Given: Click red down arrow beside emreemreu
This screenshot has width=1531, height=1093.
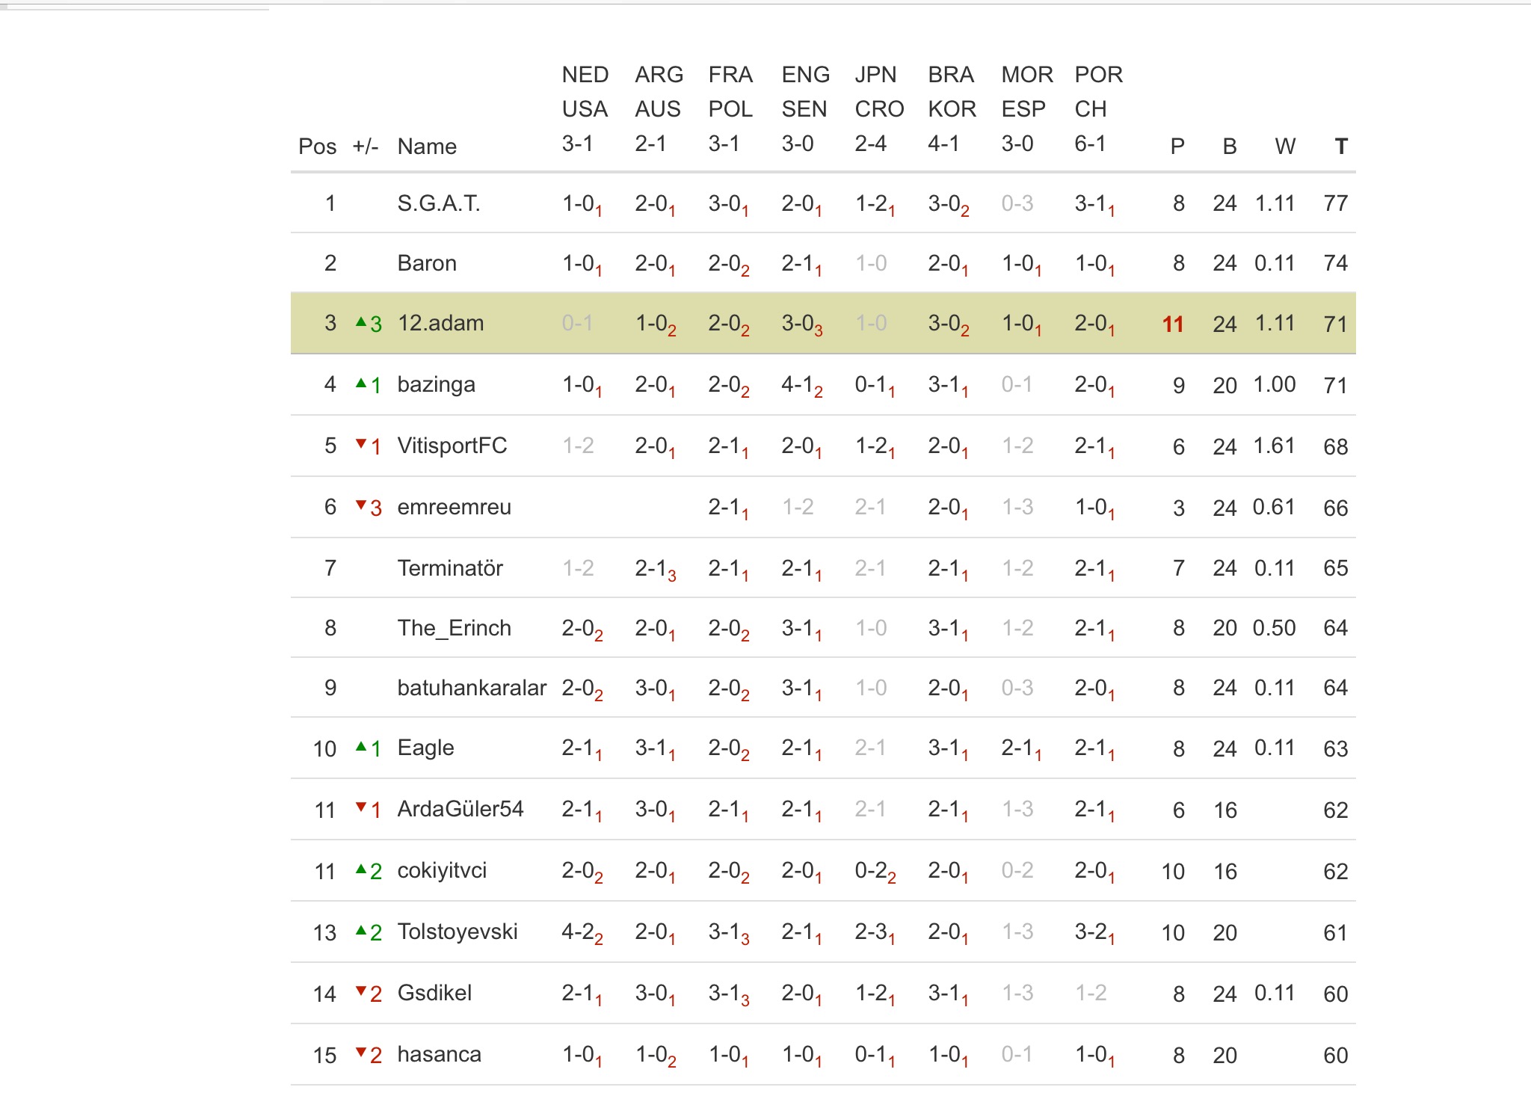Looking at the screenshot, I should point(361,506).
